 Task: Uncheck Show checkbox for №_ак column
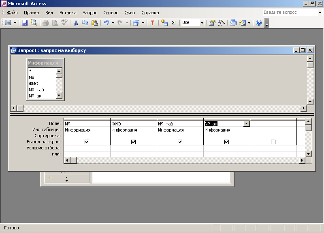click(x=227, y=142)
